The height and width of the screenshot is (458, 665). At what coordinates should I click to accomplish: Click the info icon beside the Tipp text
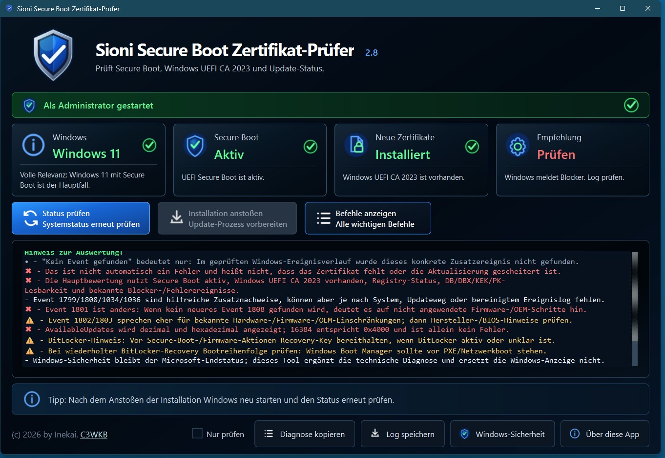pos(32,399)
